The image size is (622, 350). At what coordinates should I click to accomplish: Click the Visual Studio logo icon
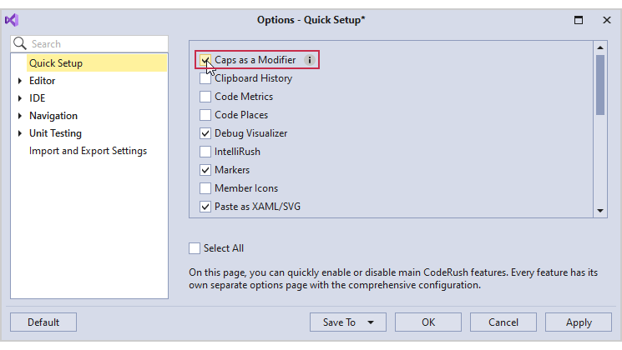(12, 20)
